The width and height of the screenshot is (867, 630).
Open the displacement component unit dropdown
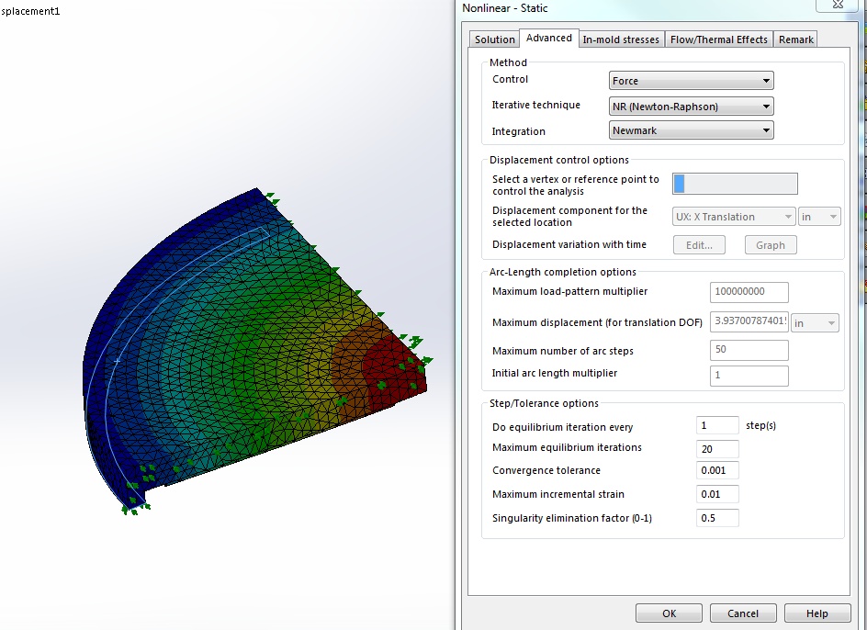[819, 217]
